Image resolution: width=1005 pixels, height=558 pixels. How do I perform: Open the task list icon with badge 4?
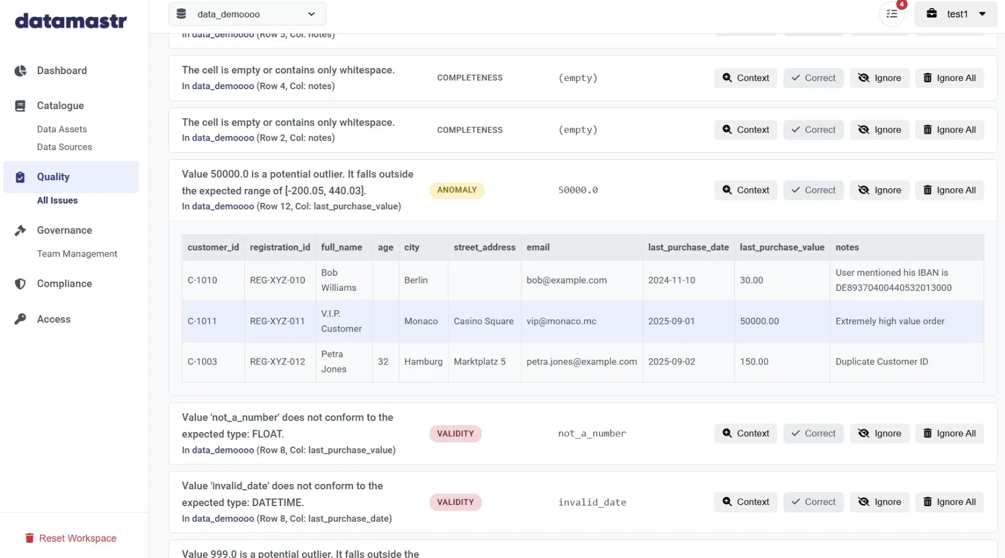point(892,14)
